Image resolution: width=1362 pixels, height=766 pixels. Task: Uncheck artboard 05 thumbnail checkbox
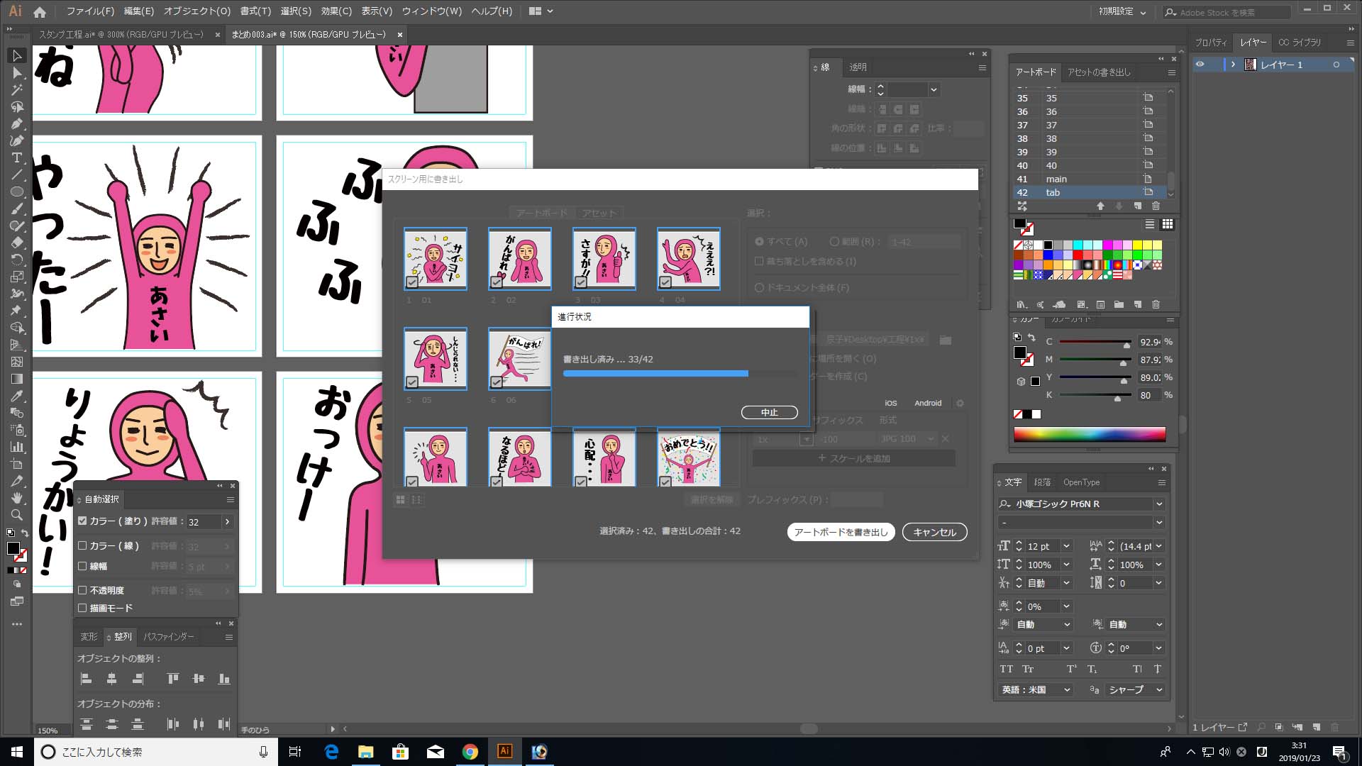pos(412,382)
